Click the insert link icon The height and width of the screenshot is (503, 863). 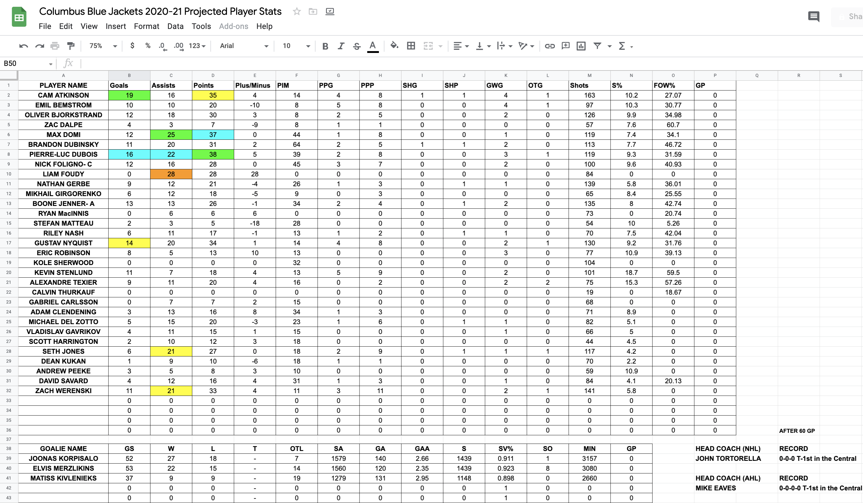coord(549,46)
